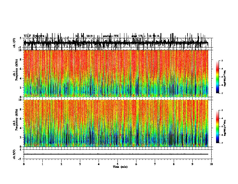Click the ch.2 "Frequency (kHz)" axis label

tap(17, 120)
